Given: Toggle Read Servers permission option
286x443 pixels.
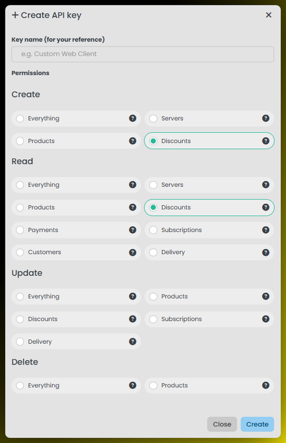Looking at the screenshot, I should [x=153, y=185].
